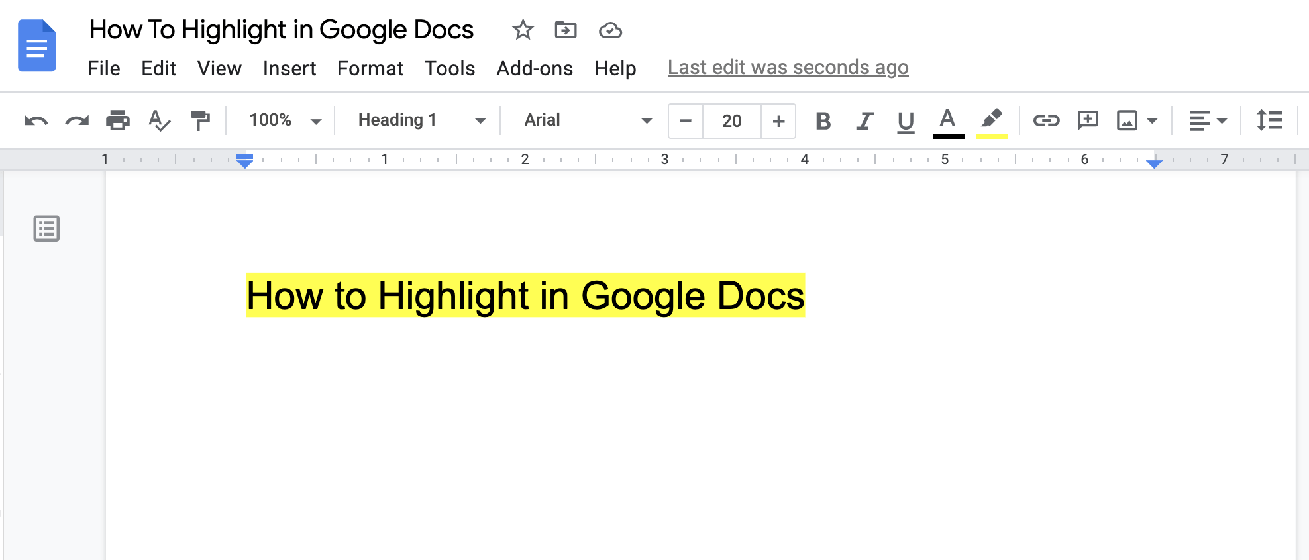Run the spelling and grammar check icon
Viewport: 1309px width, 560px height.
[x=159, y=120]
